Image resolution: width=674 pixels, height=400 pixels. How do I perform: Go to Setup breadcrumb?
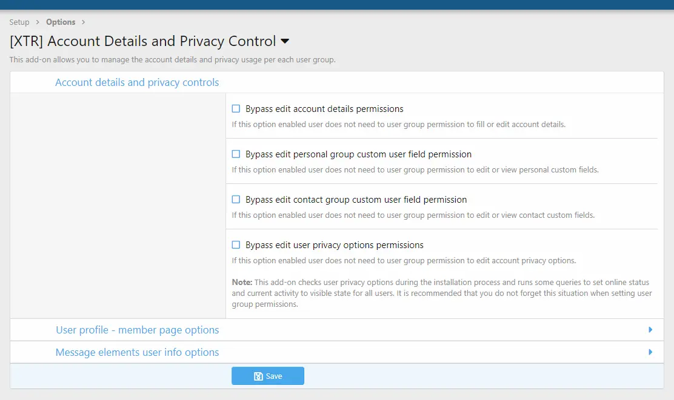pos(19,22)
